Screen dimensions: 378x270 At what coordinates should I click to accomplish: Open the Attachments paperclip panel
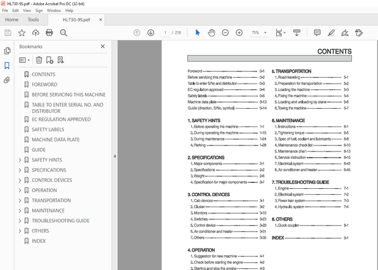click(7, 80)
